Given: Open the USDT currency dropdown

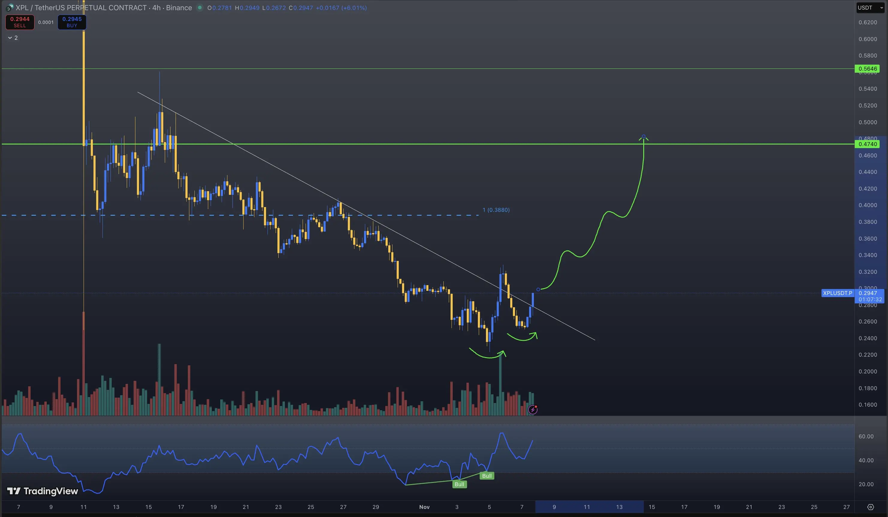Looking at the screenshot, I should click(870, 8).
